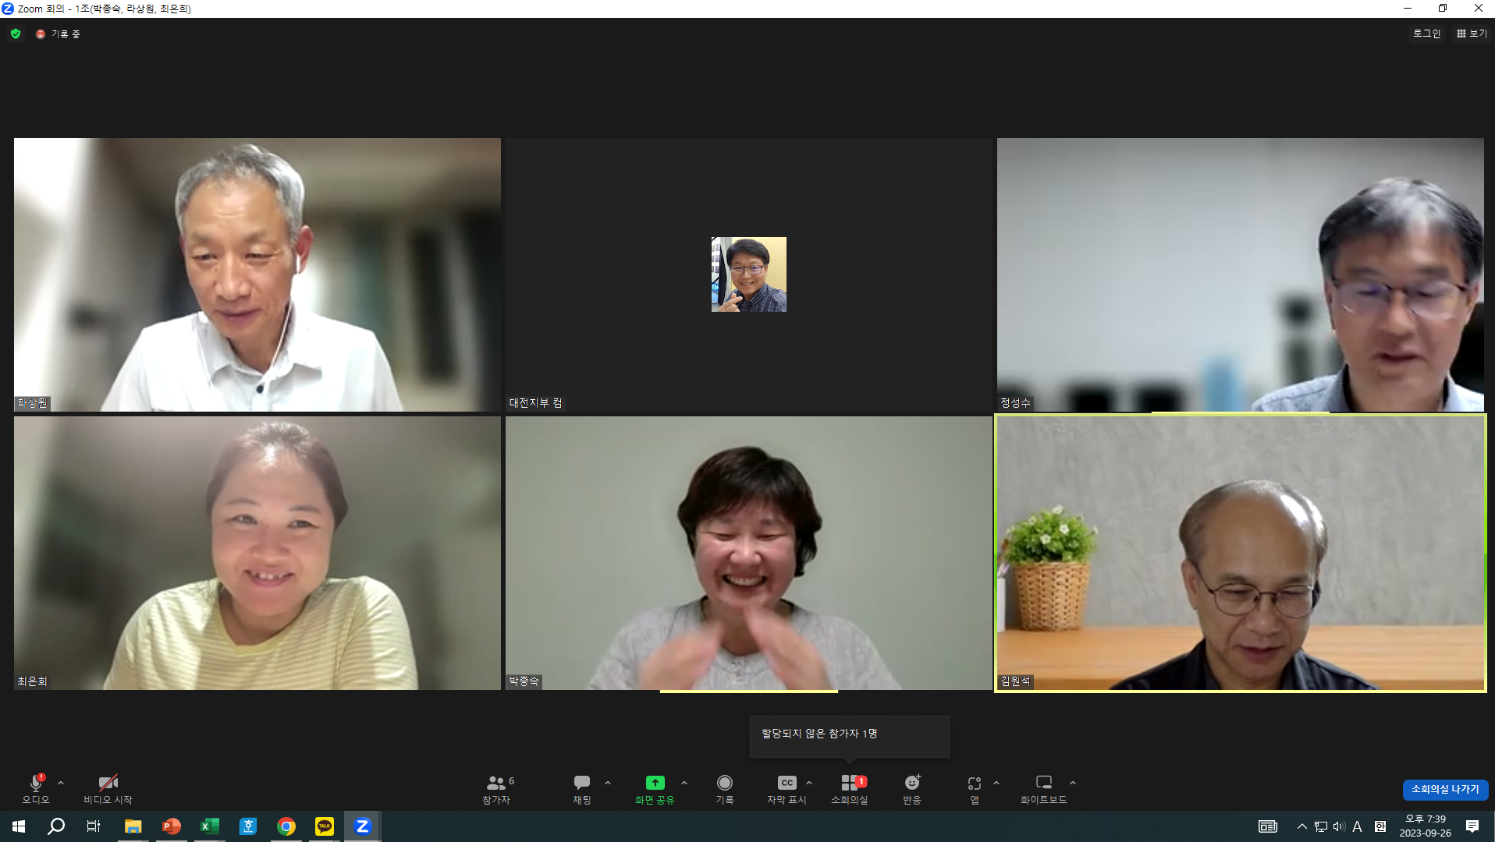Viewport: 1495px width, 842px height.
Task: Click the 김원석 name label
Action: 1016,681
